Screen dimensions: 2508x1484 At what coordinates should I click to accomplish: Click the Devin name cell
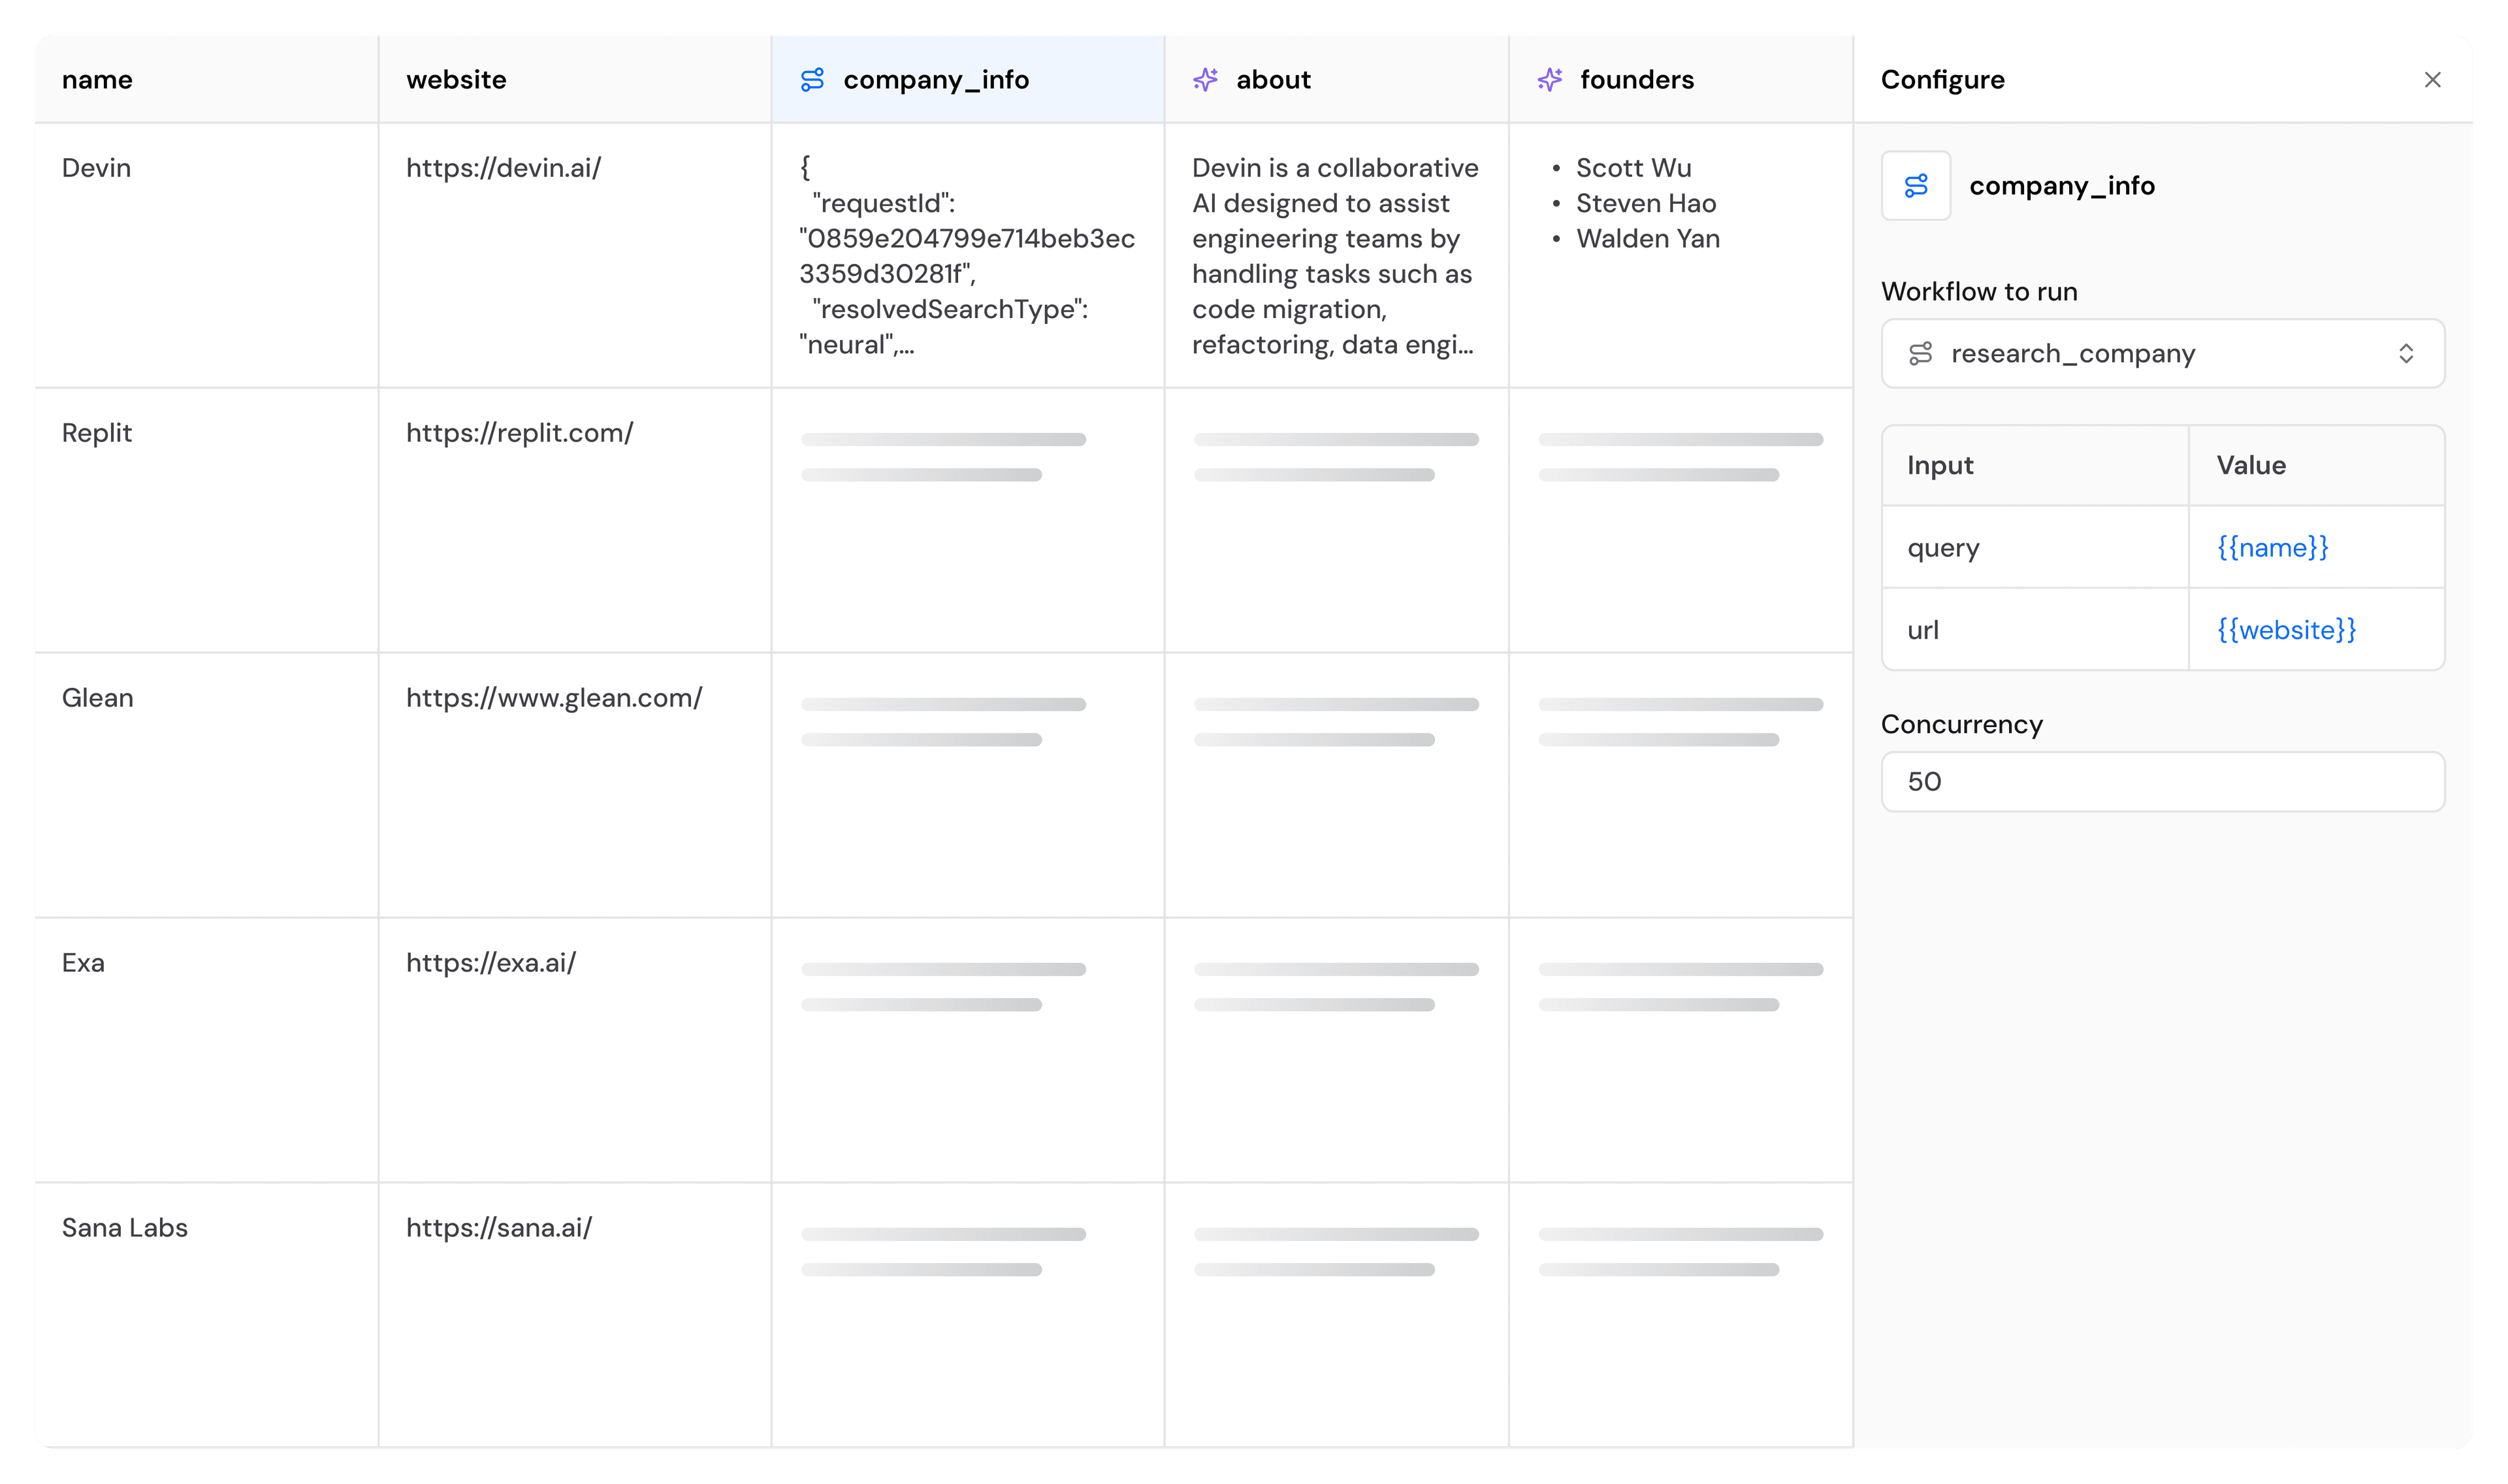[x=206, y=256]
